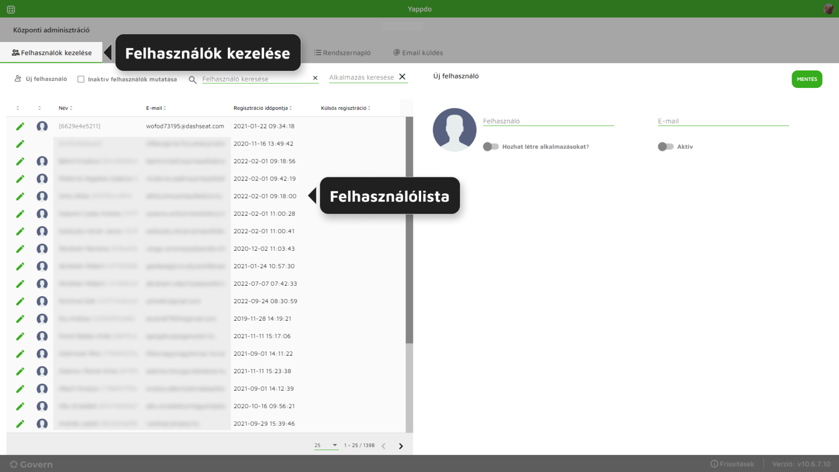Switch to Email küldés tab
The width and height of the screenshot is (839, 472).
pyautogui.click(x=418, y=52)
